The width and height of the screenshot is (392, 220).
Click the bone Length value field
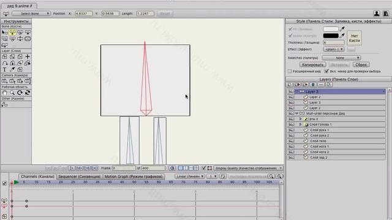click(x=145, y=13)
